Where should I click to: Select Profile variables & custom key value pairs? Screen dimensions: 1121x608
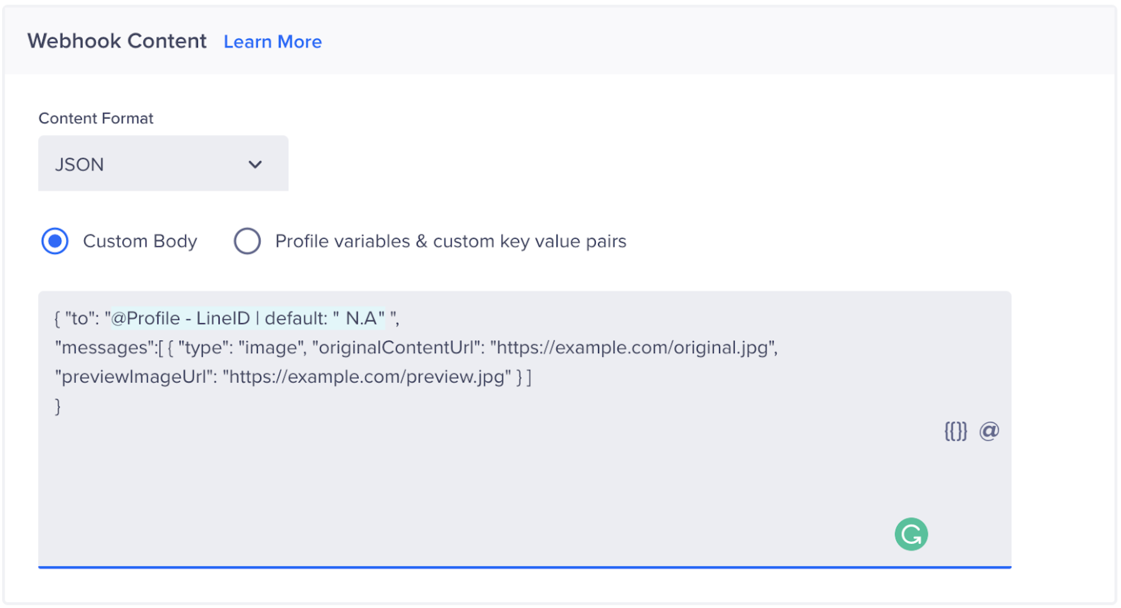247,241
